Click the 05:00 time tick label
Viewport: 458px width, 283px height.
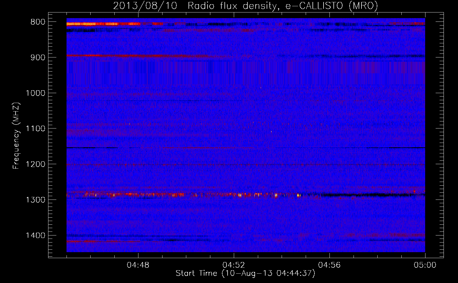click(x=425, y=265)
